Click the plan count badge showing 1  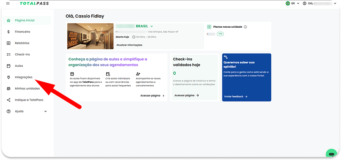(x=209, y=27)
